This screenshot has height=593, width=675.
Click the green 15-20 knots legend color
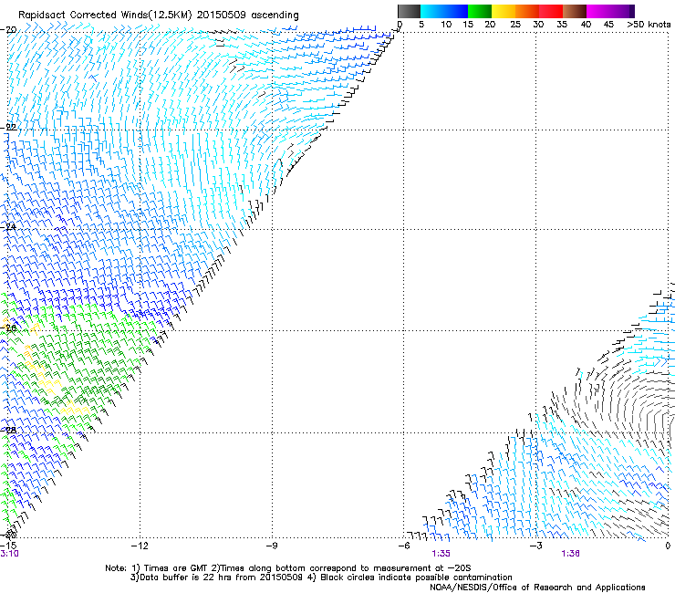[480, 11]
